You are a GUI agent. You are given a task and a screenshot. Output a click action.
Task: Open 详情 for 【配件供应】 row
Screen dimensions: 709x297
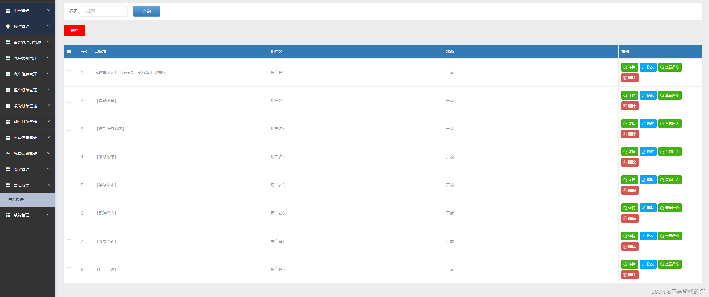[630, 208]
